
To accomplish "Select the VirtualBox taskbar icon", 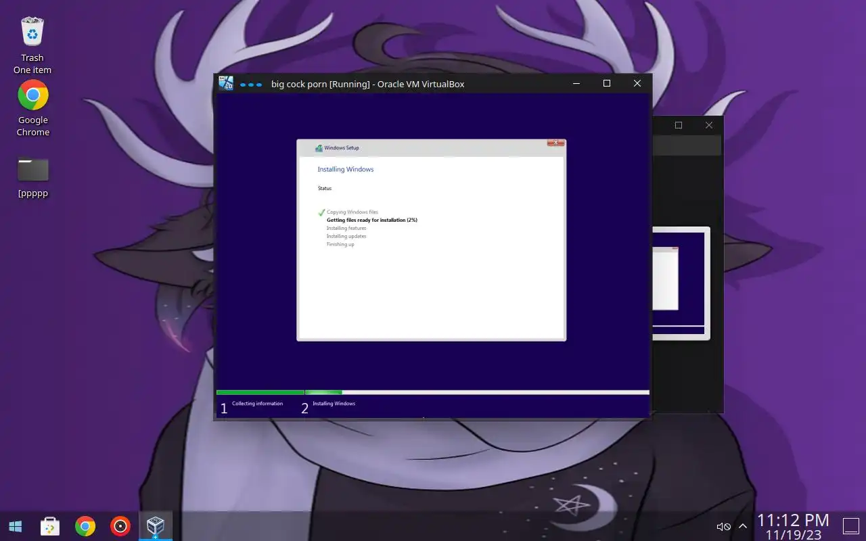I will point(156,526).
